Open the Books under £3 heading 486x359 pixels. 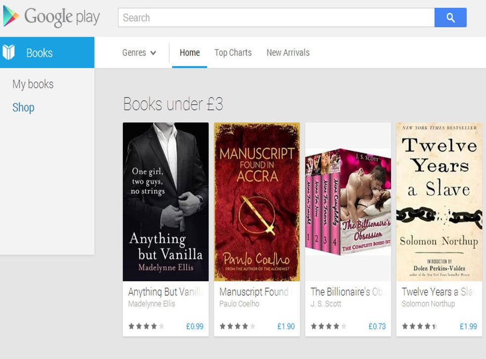coord(173,104)
